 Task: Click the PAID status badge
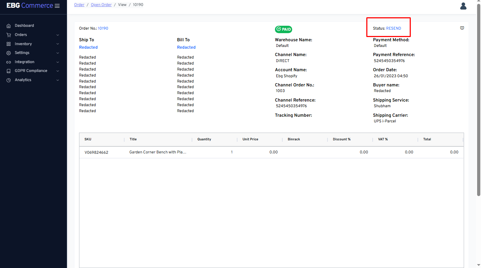coord(283,29)
